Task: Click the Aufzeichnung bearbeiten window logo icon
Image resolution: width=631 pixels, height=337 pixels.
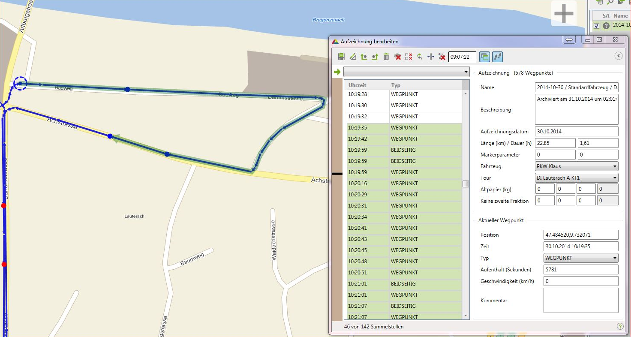Action: click(x=335, y=42)
